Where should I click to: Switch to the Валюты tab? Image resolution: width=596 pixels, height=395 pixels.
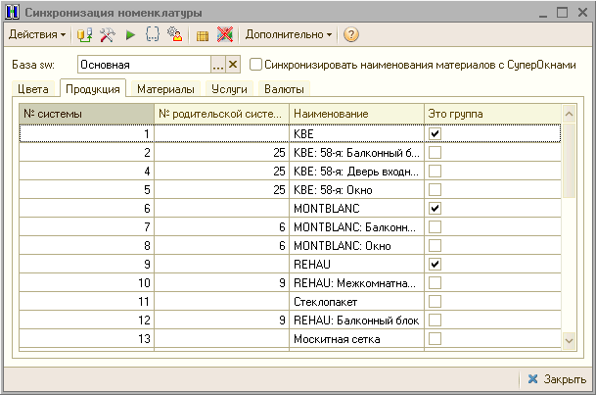tap(284, 89)
